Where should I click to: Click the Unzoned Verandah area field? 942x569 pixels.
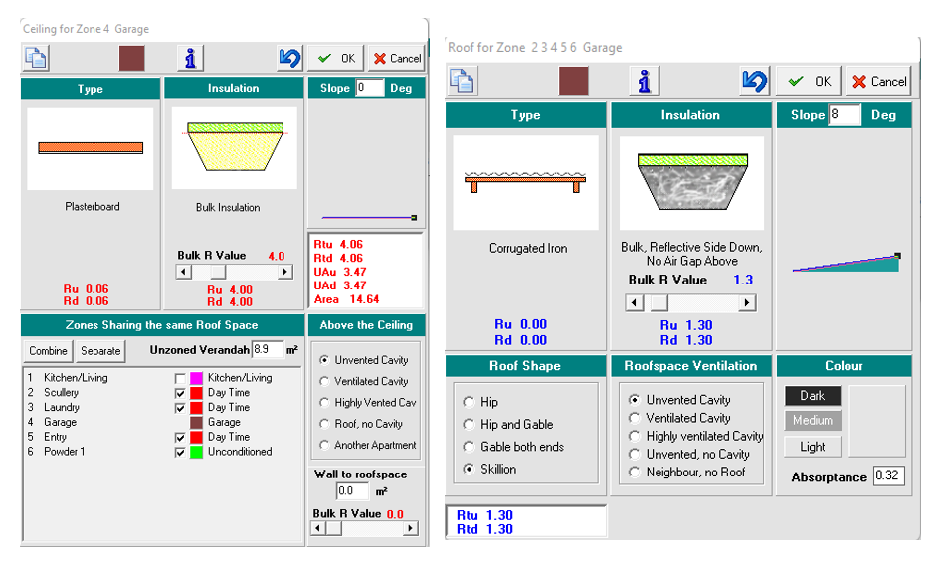[267, 350]
